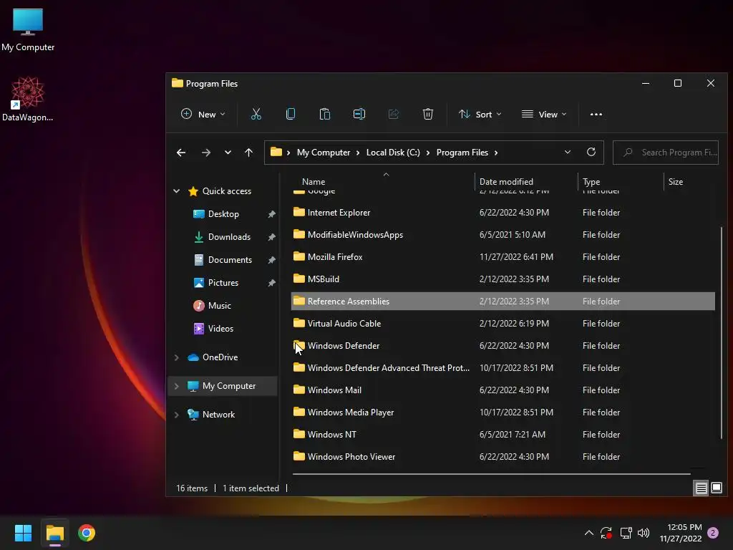Open Music in sidebar
The height and width of the screenshot is (550, 733).
click(x=219, y=306)
